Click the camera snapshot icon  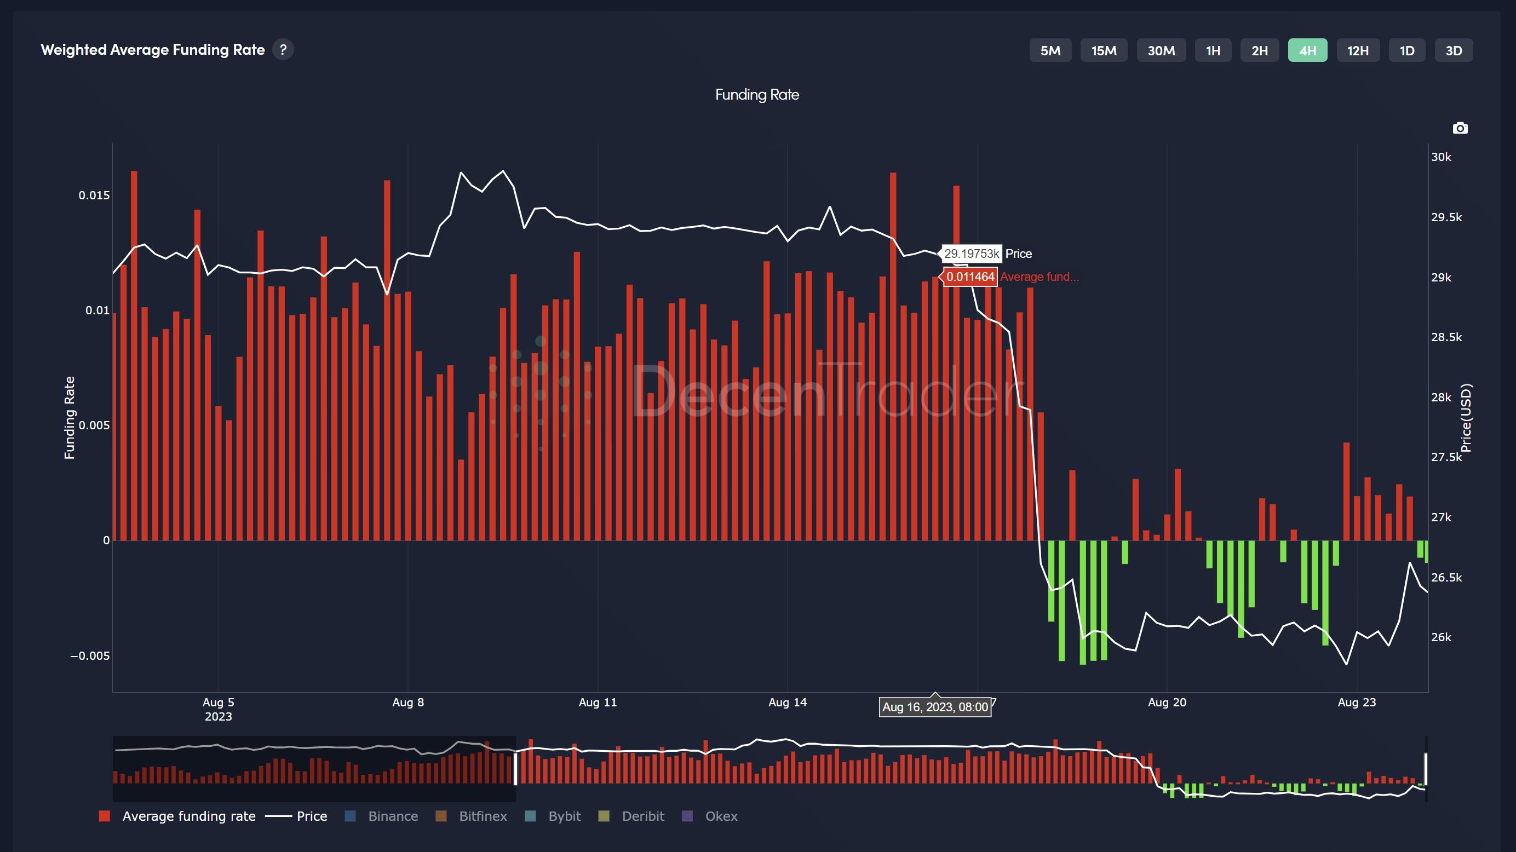(x=1460, y=128)
